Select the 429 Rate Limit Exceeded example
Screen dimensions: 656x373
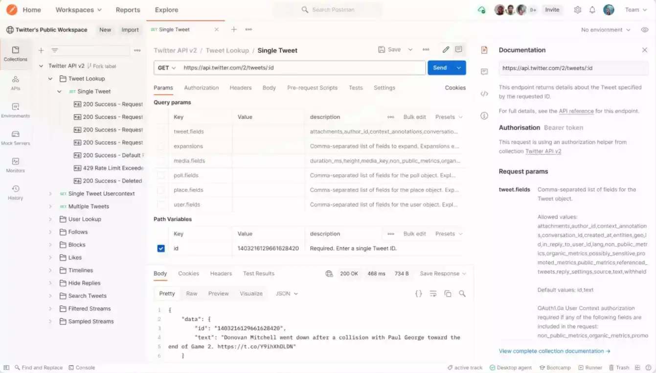coord(108,168)
